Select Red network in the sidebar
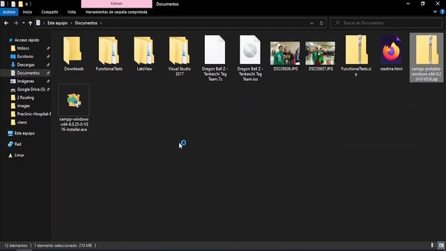This screenshot has height=251, width=446. (17, 144)
